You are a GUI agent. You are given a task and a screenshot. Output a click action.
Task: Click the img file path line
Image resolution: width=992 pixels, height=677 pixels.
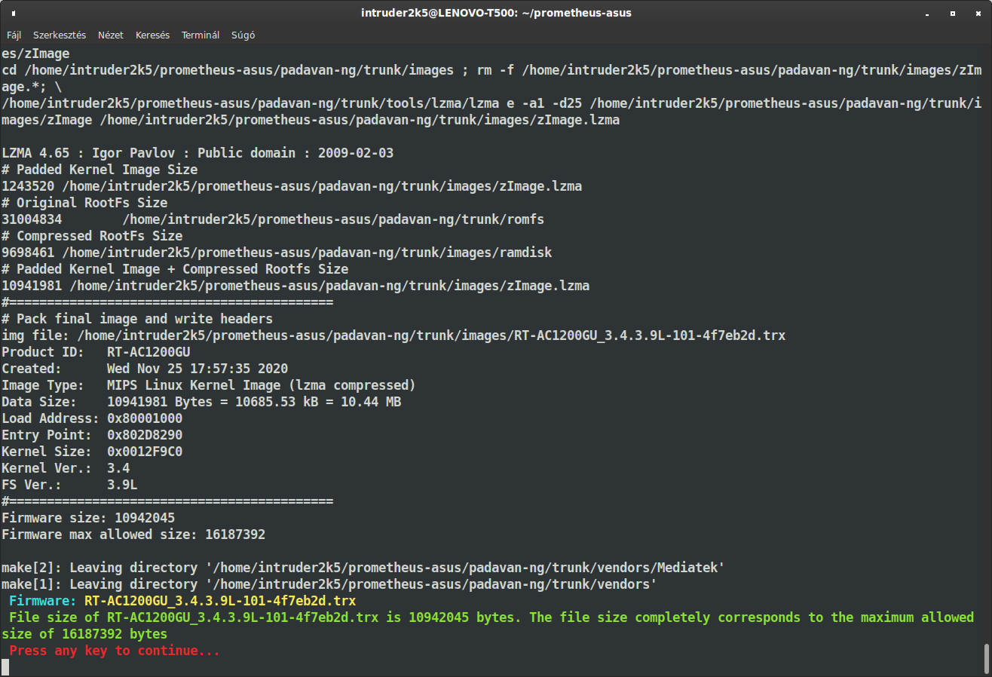coord(393,335)
